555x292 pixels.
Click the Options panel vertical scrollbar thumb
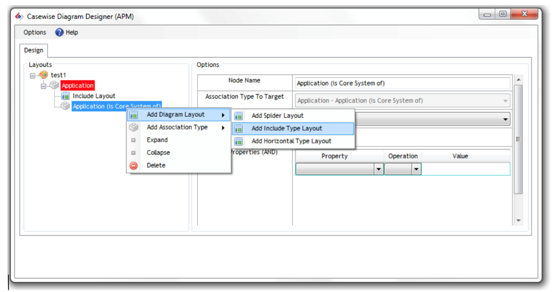coord(518,139)
